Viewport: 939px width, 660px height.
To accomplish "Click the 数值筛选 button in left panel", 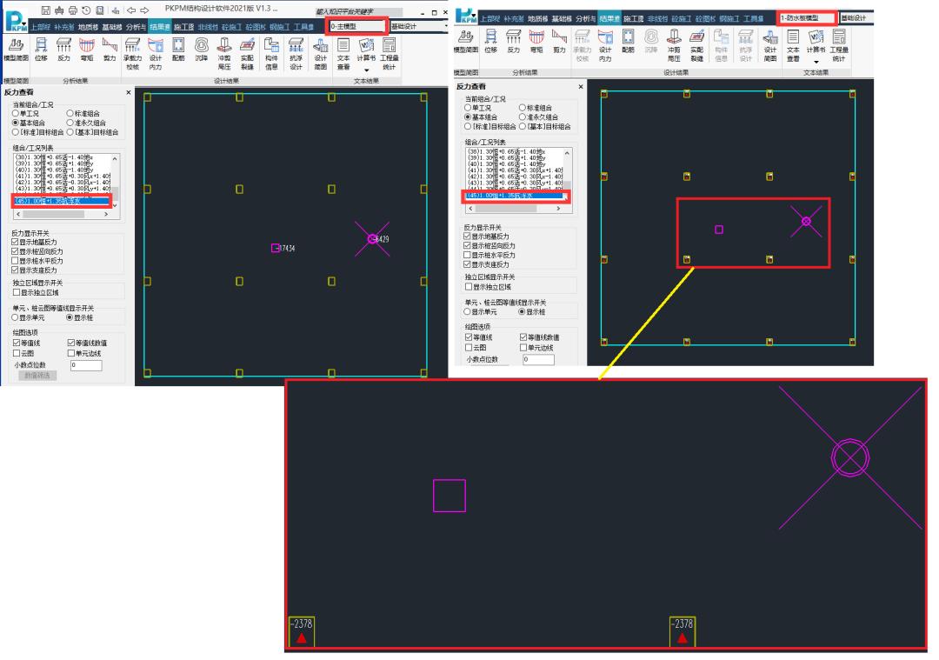I will pyautogui.click(x=37, y=376).
